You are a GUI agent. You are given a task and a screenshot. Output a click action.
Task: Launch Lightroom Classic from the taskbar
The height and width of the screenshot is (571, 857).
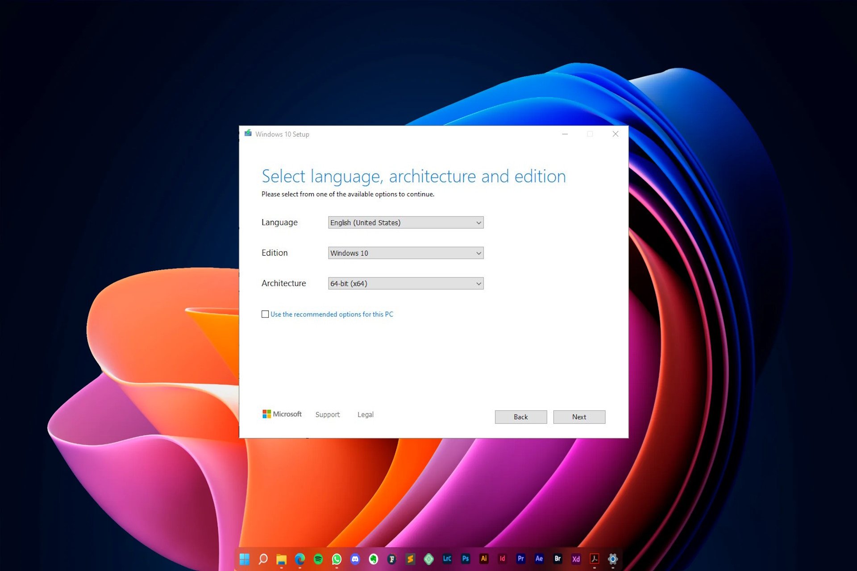447,559
